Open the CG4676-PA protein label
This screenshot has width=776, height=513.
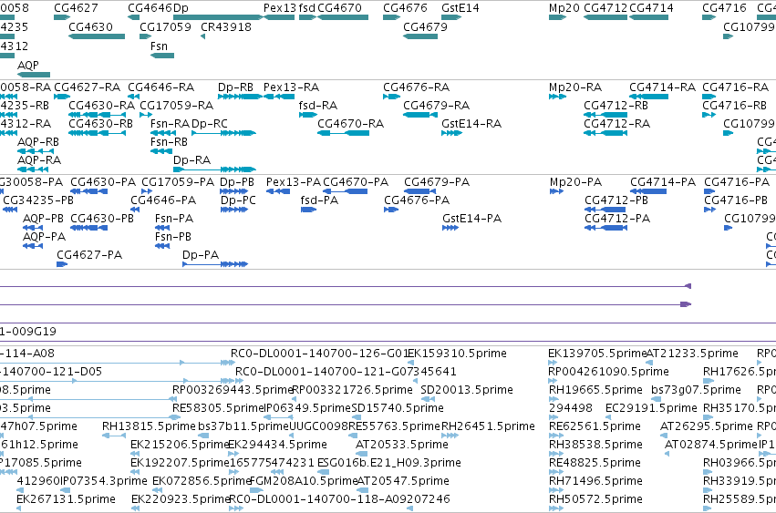click(x=417, y=200)
